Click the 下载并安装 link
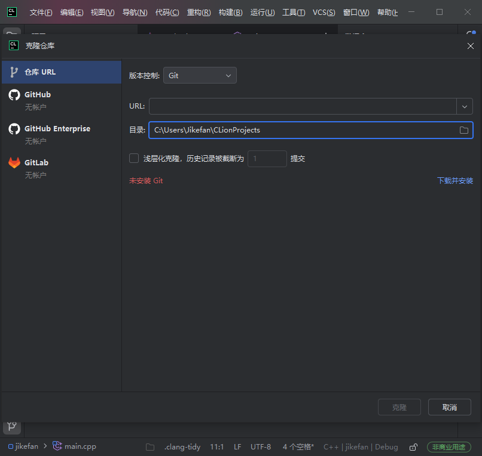Screen dimensions: 482x456 coord(455,181)
